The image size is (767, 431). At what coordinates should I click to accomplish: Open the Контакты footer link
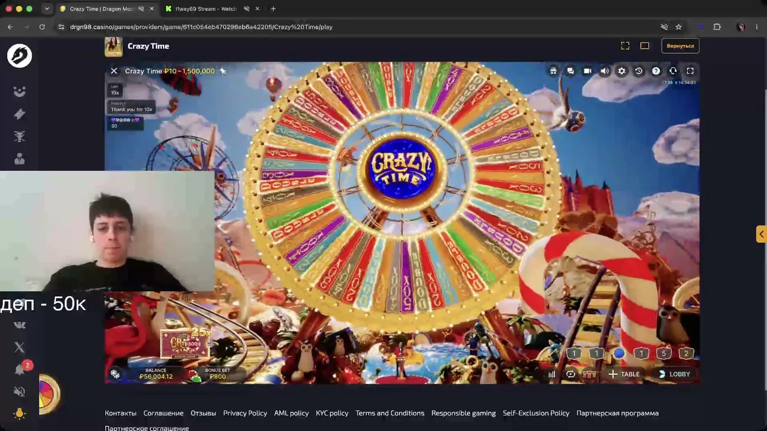120,413
